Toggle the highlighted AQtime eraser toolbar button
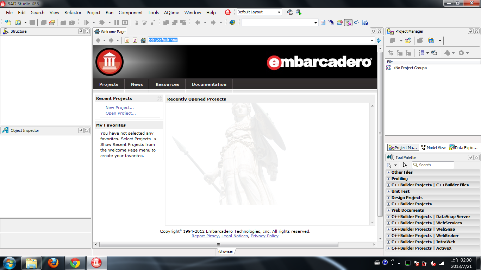The image size is (481, 270). 348,22
